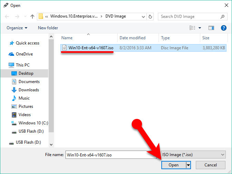Click the File name text field
The width and height of the screenshot is (232, 174).
coord(111,155)
